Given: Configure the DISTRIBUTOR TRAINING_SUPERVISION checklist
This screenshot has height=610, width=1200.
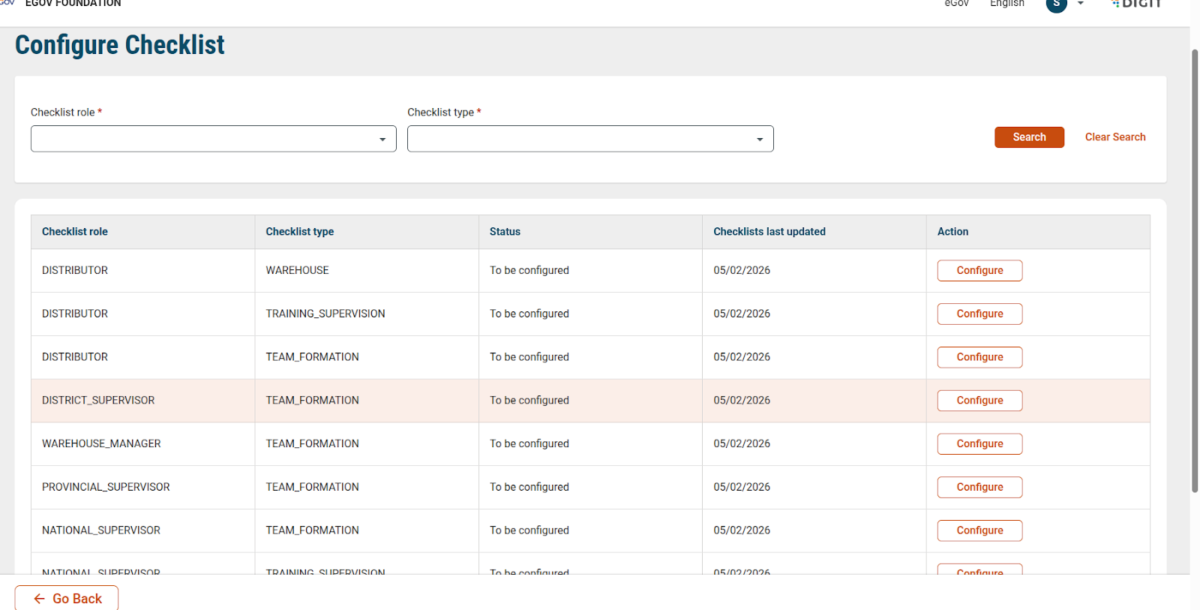Looking at the screenshot, I should (x=979, y=314).
